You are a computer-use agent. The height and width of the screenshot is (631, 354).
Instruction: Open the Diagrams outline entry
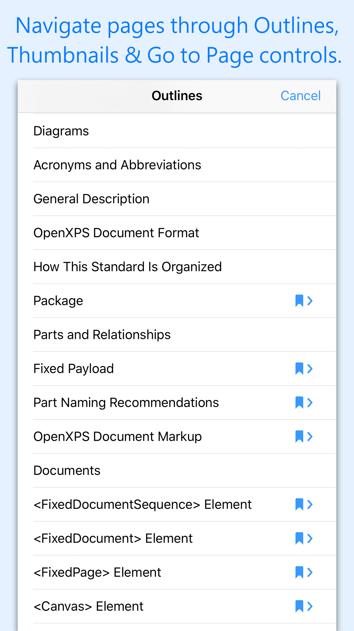(x=61, y=131)
